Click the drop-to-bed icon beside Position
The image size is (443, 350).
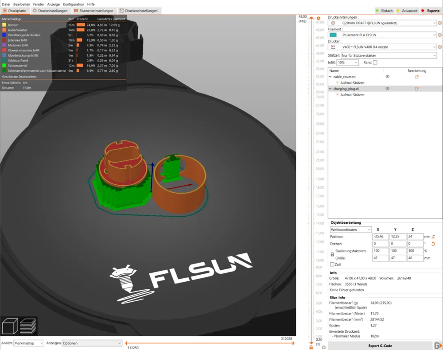(433, 237)
